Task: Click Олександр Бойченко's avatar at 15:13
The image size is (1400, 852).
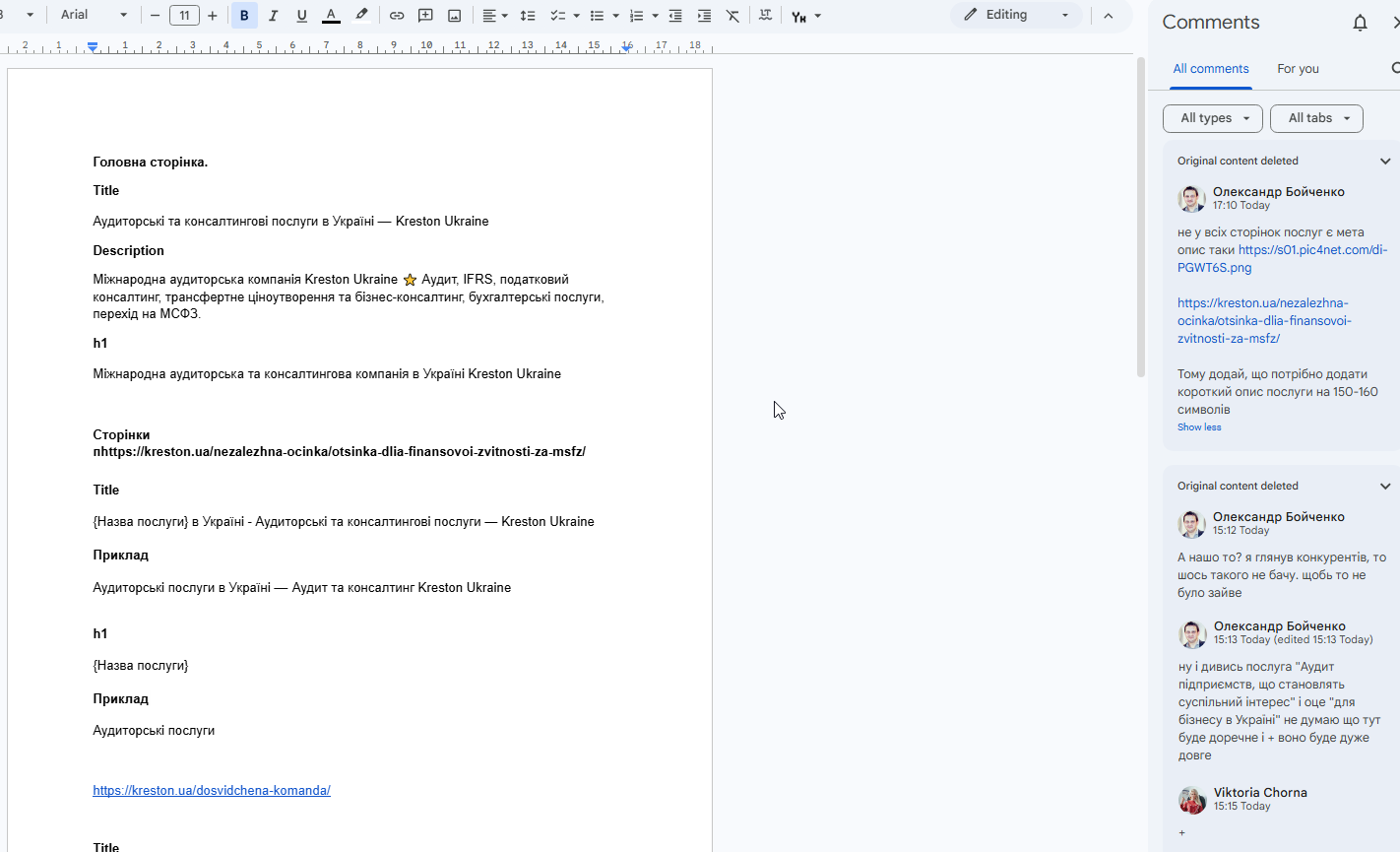Action: [1192, 633]
